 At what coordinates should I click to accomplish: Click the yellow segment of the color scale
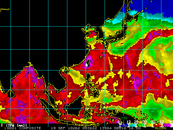pos(148,125)
